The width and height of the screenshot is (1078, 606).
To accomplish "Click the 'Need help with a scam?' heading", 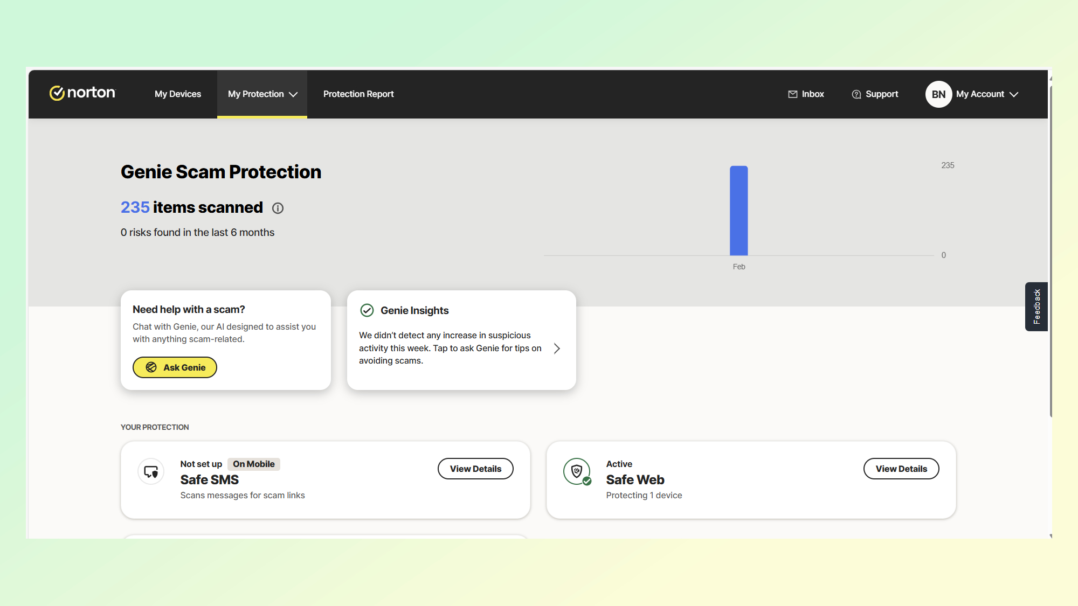I will pos(189,309).
